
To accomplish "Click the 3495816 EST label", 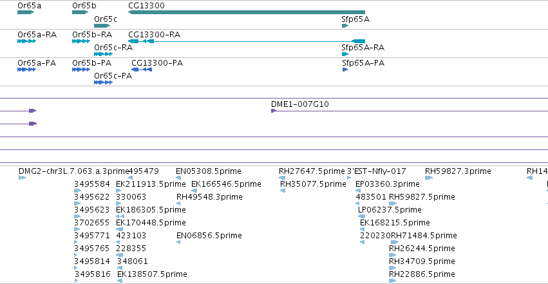I will 92,274.
